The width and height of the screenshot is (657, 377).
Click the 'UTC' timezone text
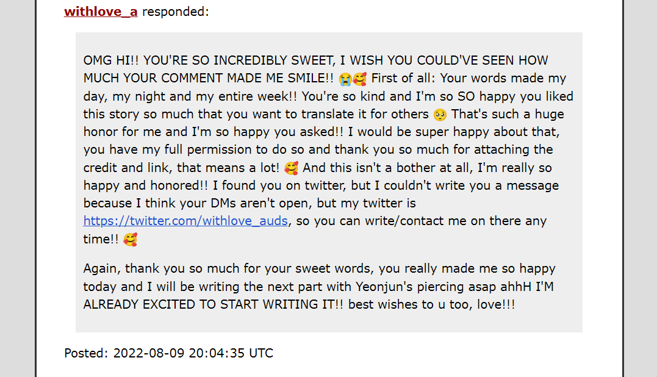tap(261, 353)
